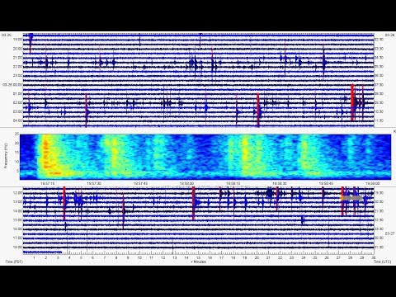Click the 04:00 row label on left axis
This screenshot has height=297, width=396.
[x=17, y=120]
